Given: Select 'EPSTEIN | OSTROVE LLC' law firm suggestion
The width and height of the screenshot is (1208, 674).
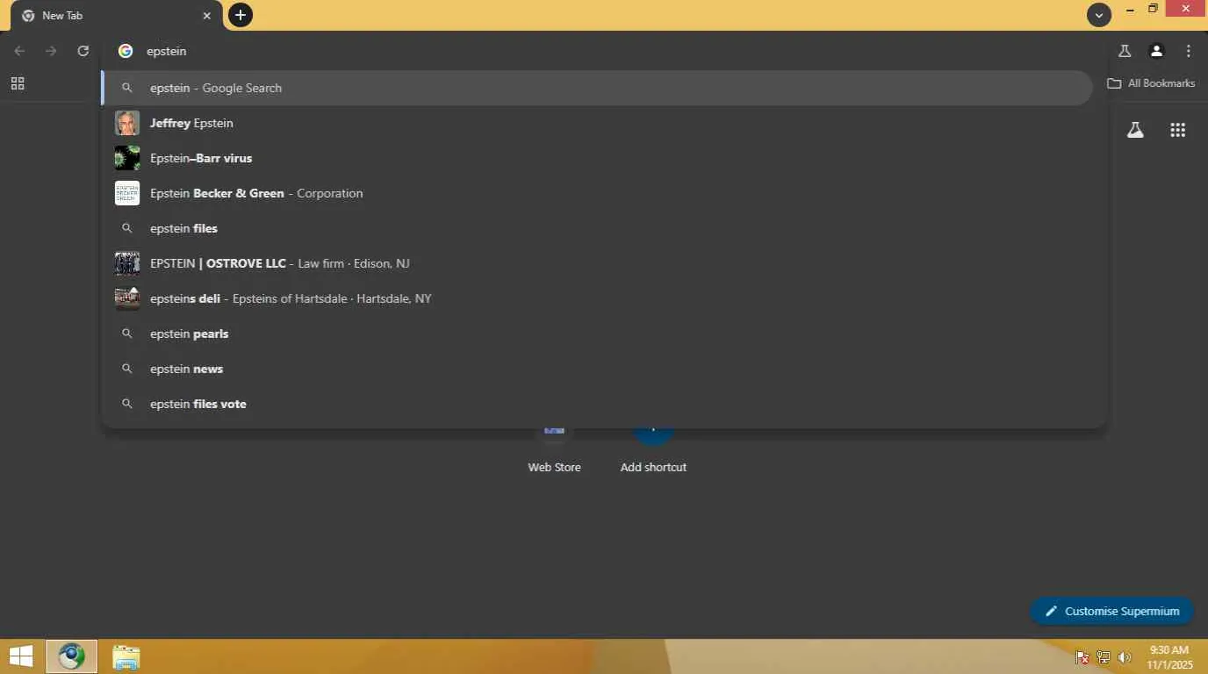Looking at the screenshot, I should (597, 263).
